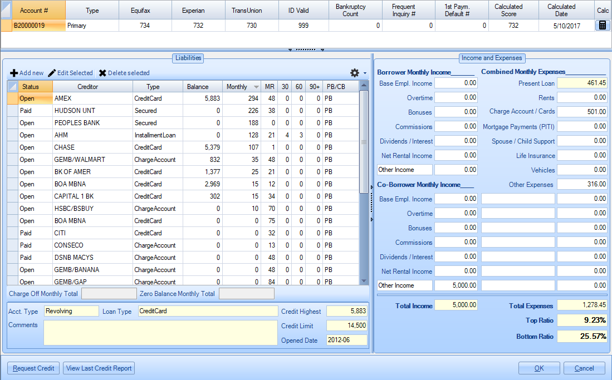Viewport: 612px width, 380px height.
Task: Click the Bottom Ratio 25.57% value
Action: click(x=582, y=336)
